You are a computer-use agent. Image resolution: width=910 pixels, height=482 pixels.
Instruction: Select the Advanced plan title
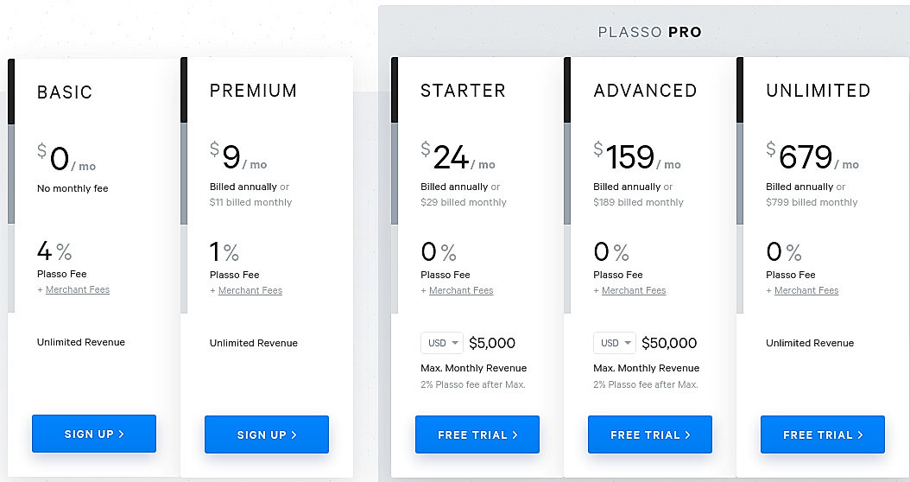pos(645,91)
